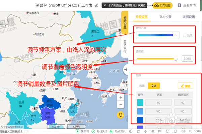Click the 湖南 560 region on map

point(48,115)
